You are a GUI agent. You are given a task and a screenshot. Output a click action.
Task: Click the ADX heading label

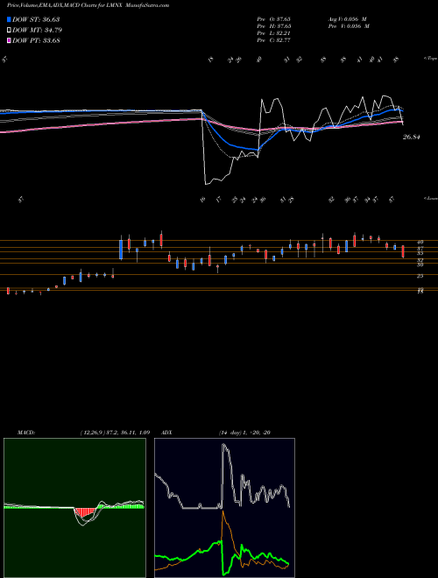167,433
